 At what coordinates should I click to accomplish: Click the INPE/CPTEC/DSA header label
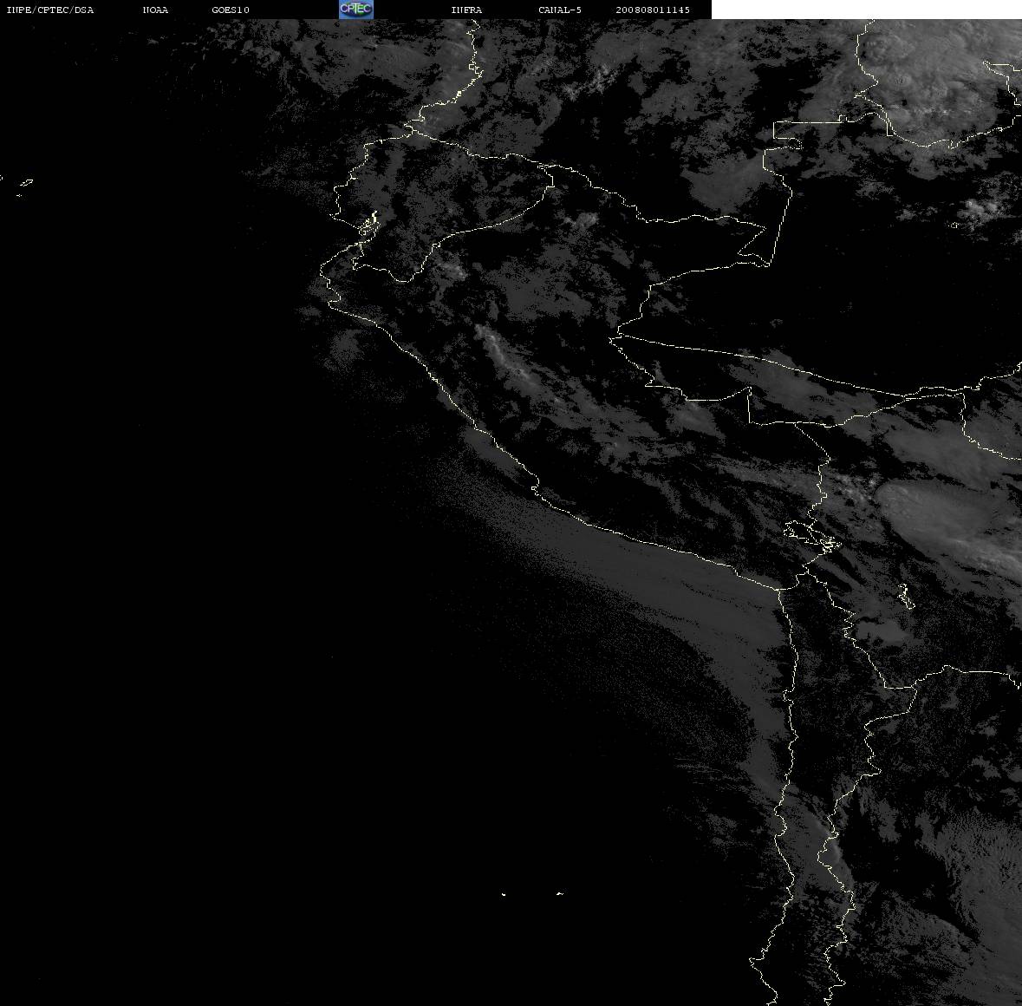point(49,10)
